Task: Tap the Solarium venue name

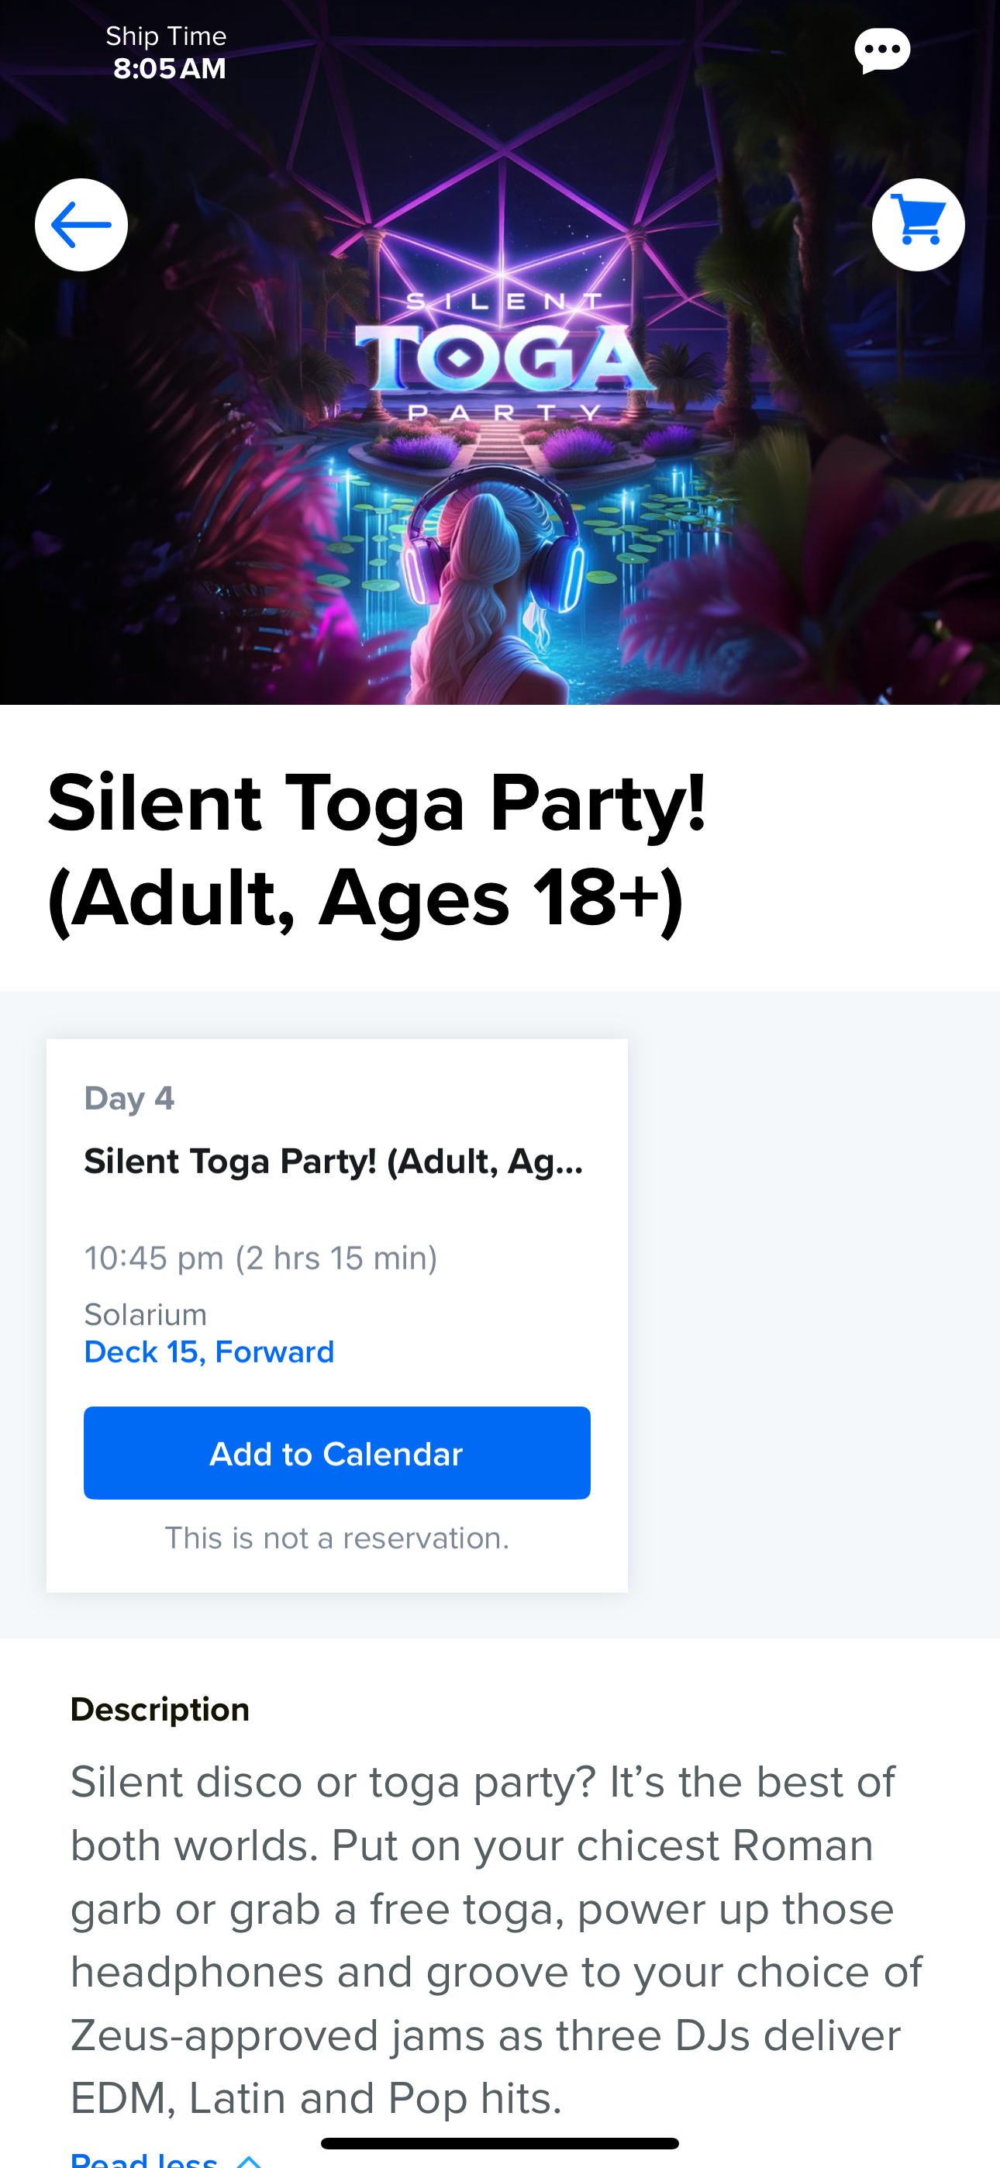Action: coord(145,1314)
